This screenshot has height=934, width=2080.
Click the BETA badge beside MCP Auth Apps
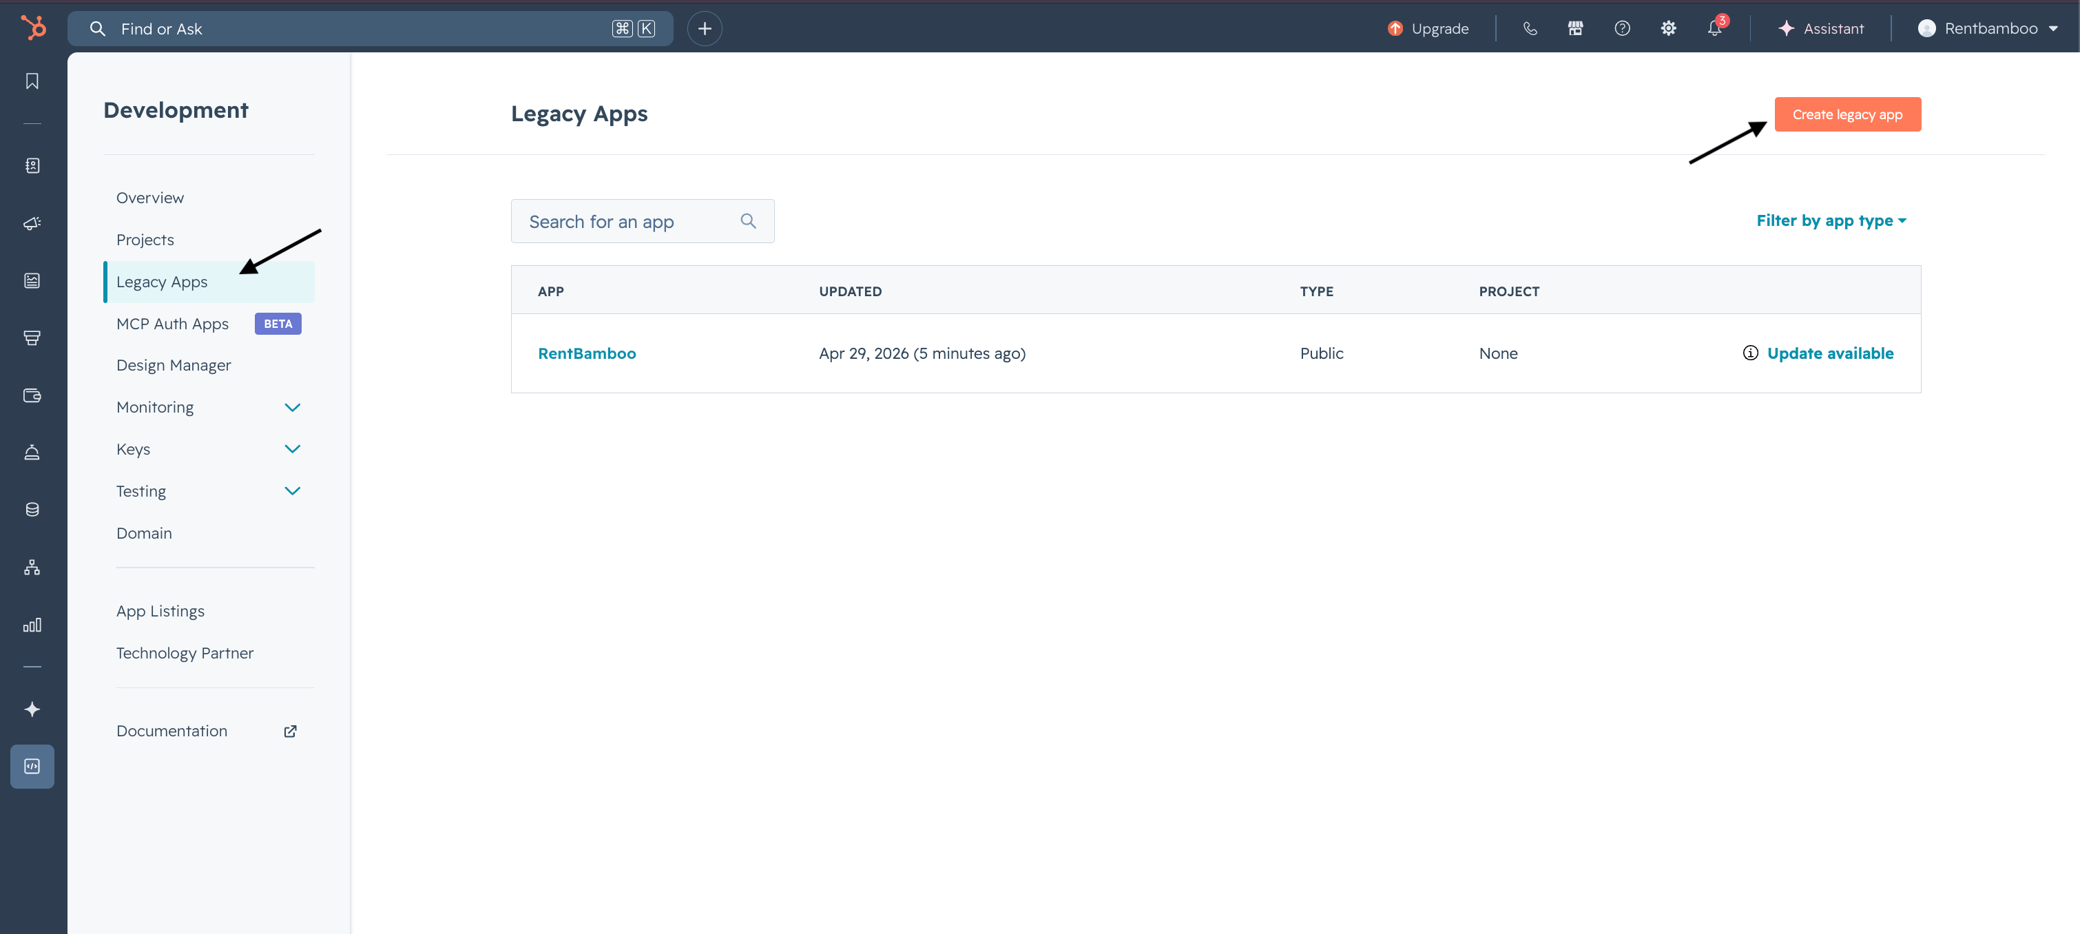tap(278, 324)
